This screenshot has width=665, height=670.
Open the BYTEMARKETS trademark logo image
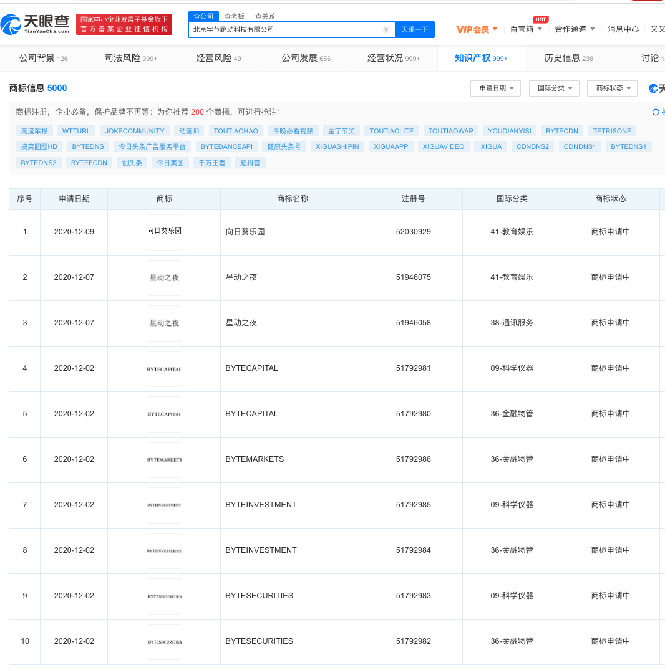[164, 459]
